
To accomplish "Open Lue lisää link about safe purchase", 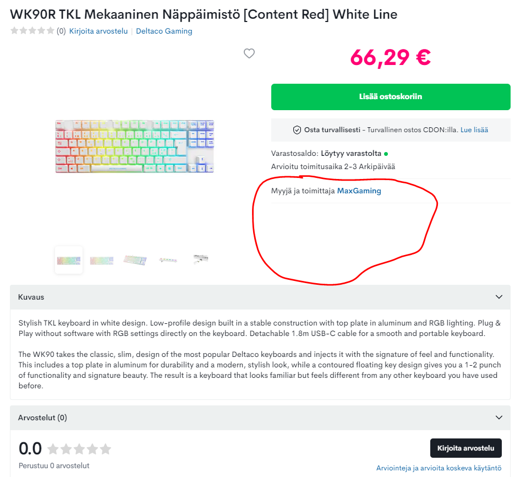I will (x=474, y=130).
